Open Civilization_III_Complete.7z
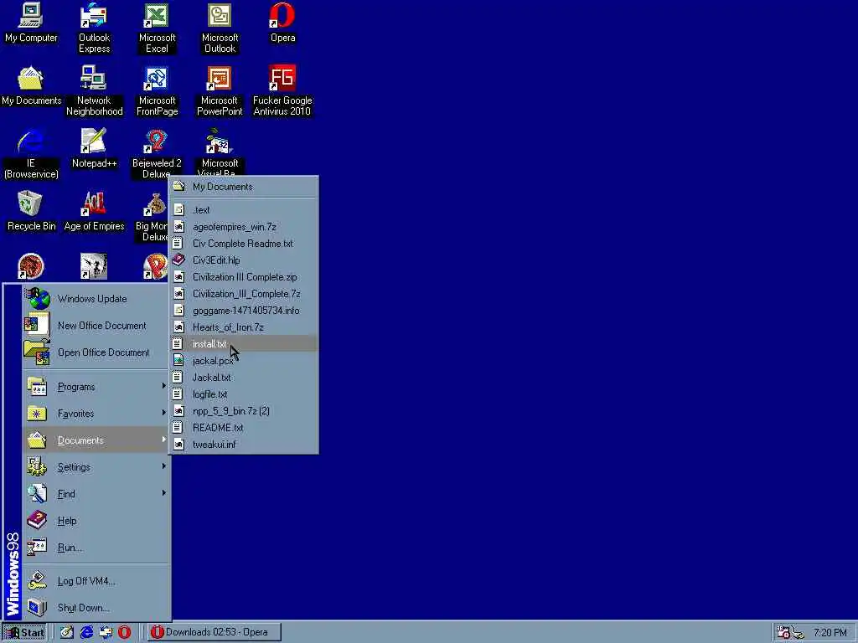The image size is (858, 643). (244, 294)
